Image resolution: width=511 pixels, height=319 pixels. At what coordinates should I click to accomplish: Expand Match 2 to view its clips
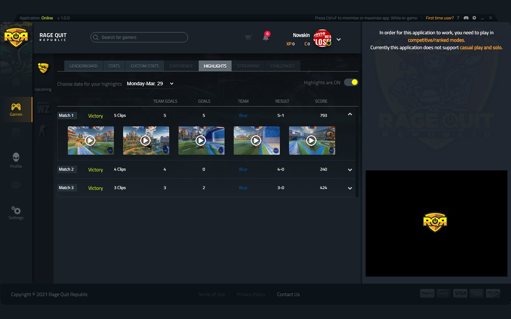coord(350,170)
